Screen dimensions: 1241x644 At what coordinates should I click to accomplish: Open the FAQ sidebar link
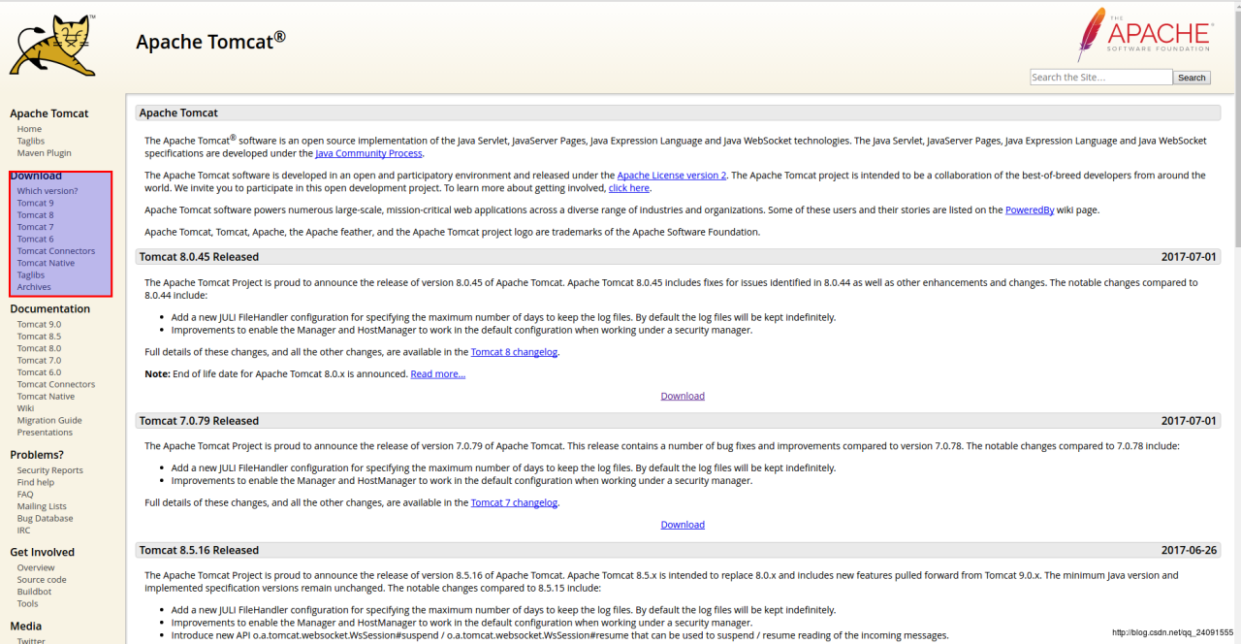(25, 495)
